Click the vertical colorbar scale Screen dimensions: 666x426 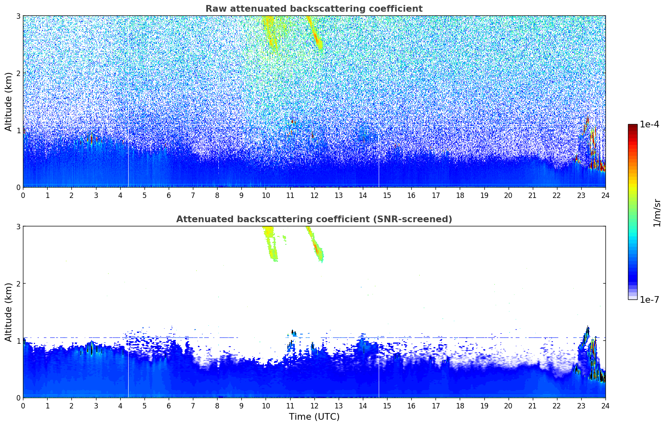[633, 212]
